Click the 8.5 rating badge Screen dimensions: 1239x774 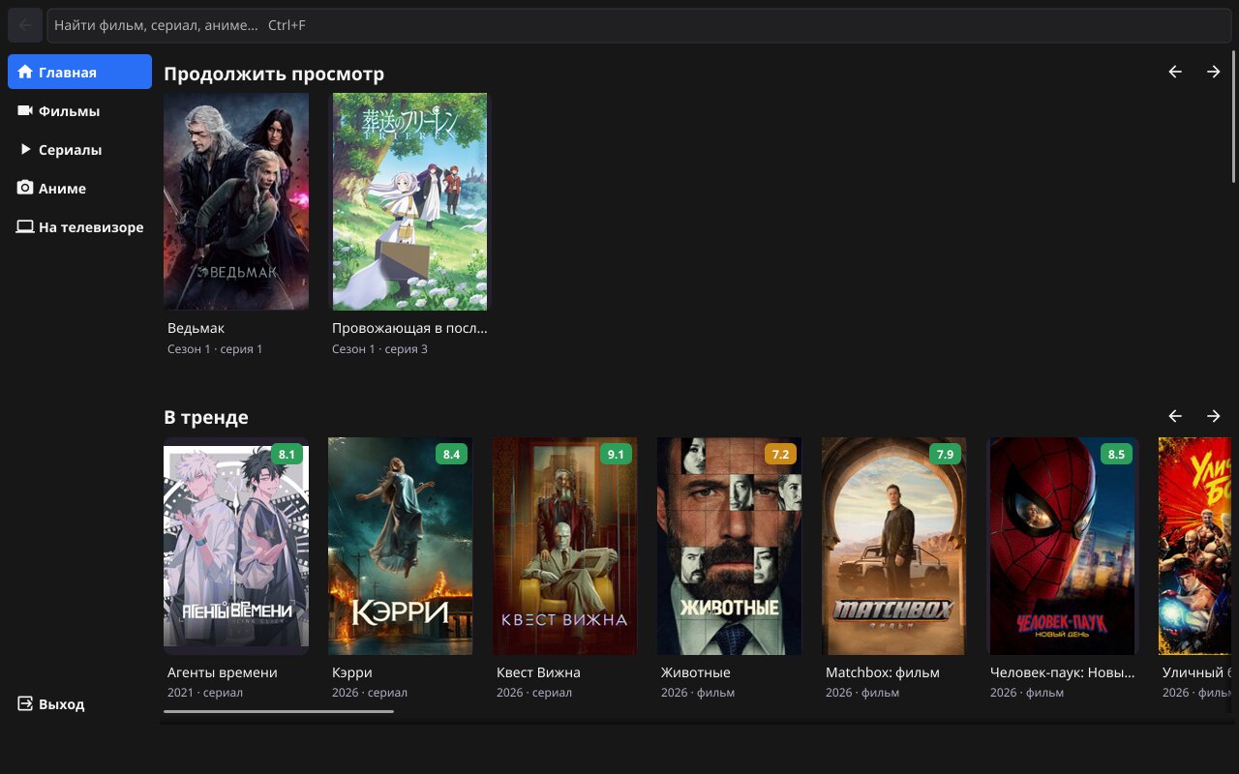point(1116,454)
